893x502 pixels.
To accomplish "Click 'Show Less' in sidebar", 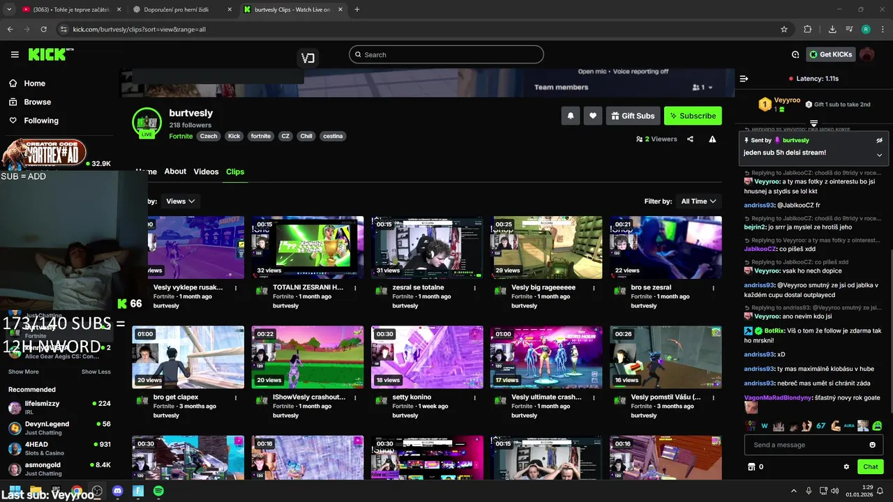I will 96,372.
